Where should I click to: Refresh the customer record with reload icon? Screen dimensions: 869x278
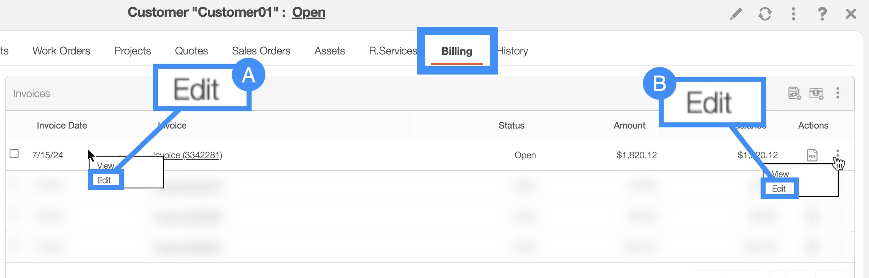pyautogui.click(x=765, y=14)
